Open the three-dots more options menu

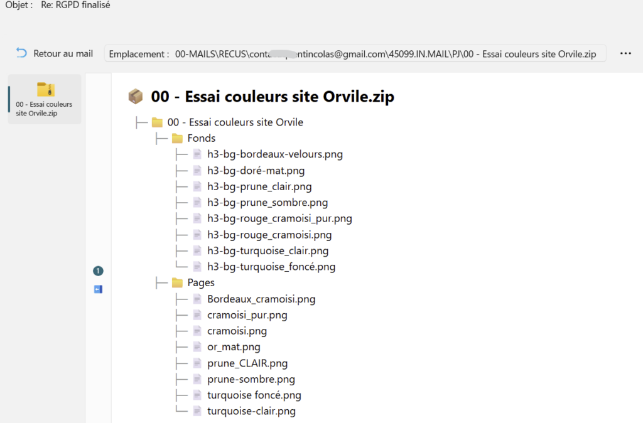(x=625, y=54)
